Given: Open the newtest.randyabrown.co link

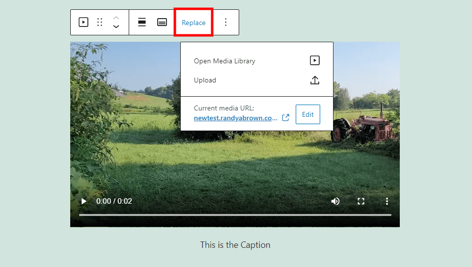Looking at the screenshot, I should [236, 118].
